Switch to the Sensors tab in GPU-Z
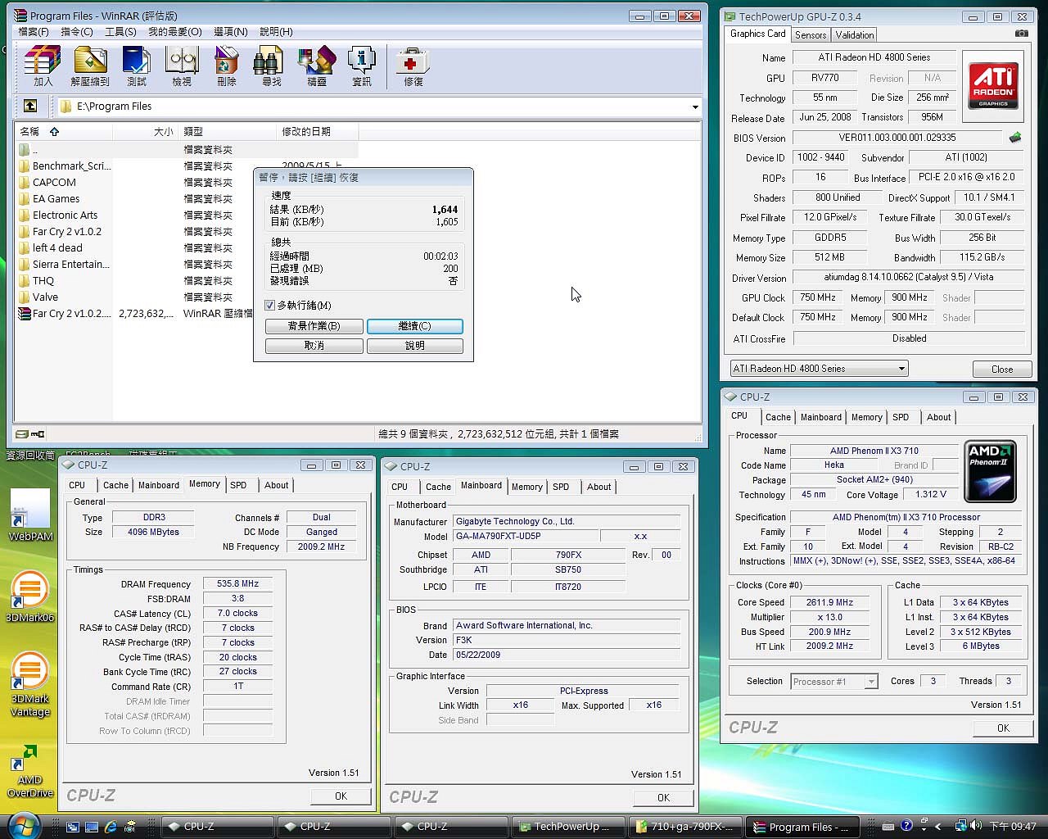Screen dimensions: 1048x839 pos(811,34)
